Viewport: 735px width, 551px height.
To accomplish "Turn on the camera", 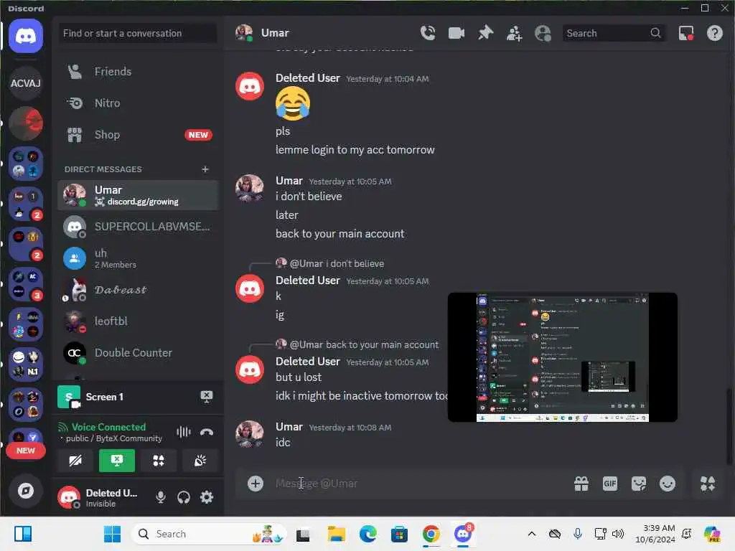I will click(75, 461).
